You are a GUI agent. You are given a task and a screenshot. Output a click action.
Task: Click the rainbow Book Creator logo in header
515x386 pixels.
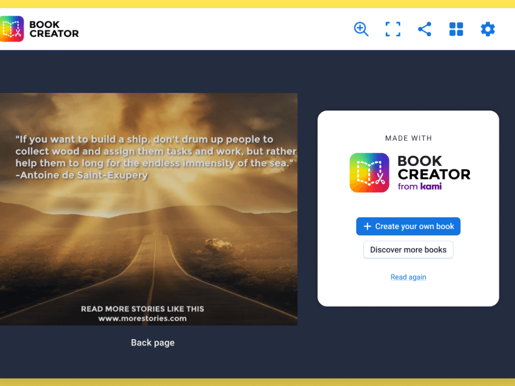point(12,29)
